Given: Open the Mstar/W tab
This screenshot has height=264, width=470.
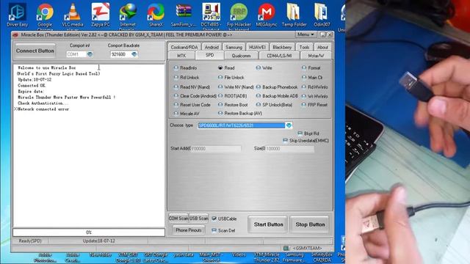Looking at the screenshot, I should tap(316, 56).
